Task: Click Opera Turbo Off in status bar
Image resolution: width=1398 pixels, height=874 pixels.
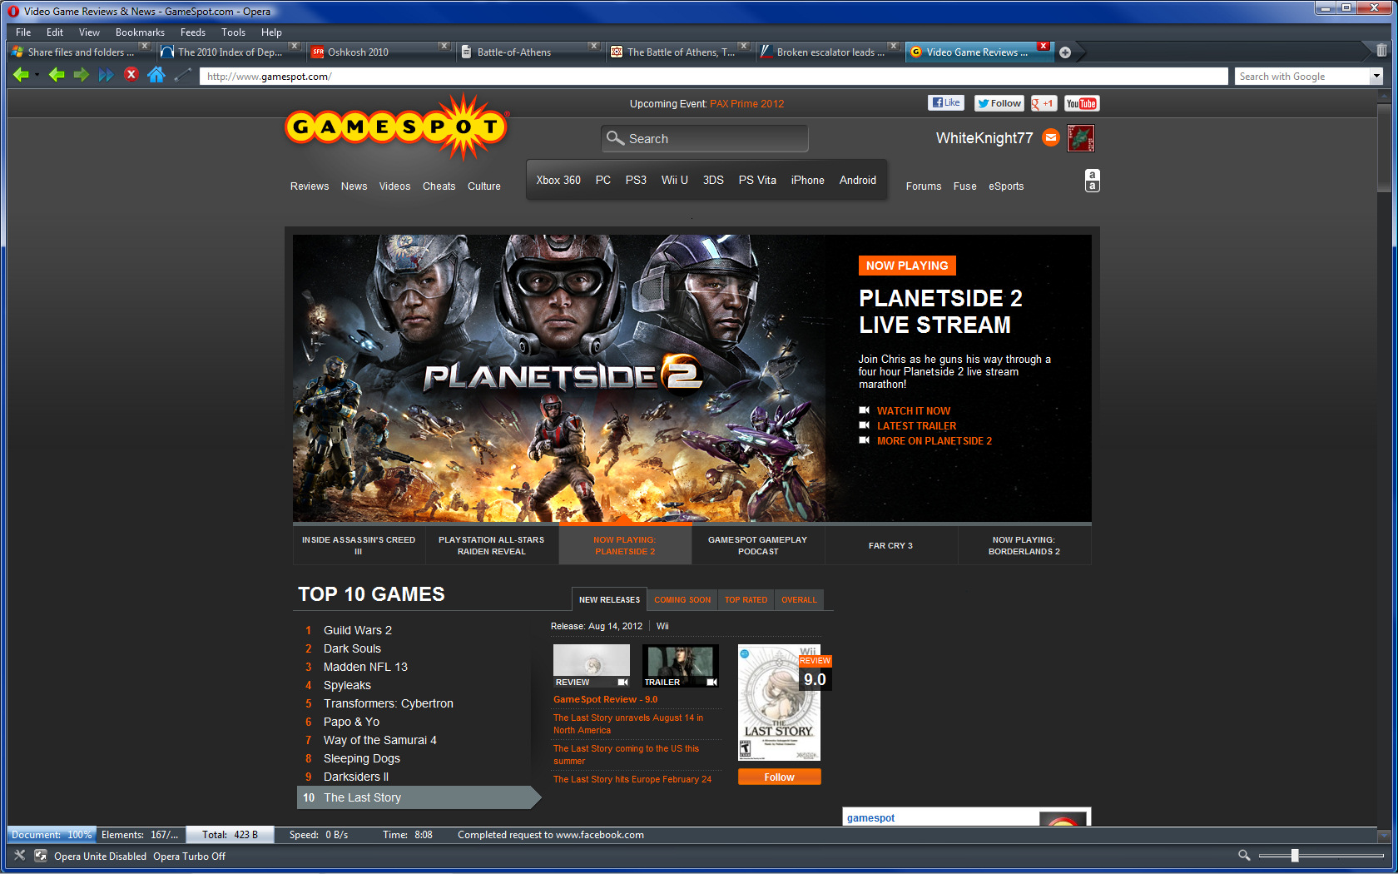Action: 189,856
